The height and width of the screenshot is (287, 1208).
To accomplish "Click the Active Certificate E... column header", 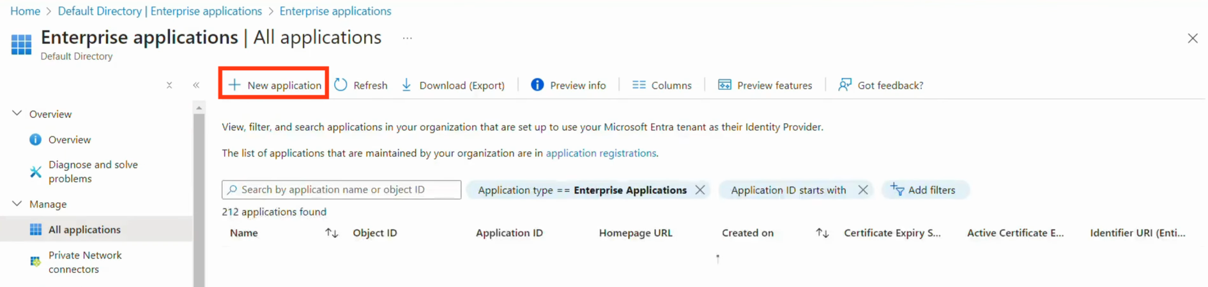I will pos(1015,233).
